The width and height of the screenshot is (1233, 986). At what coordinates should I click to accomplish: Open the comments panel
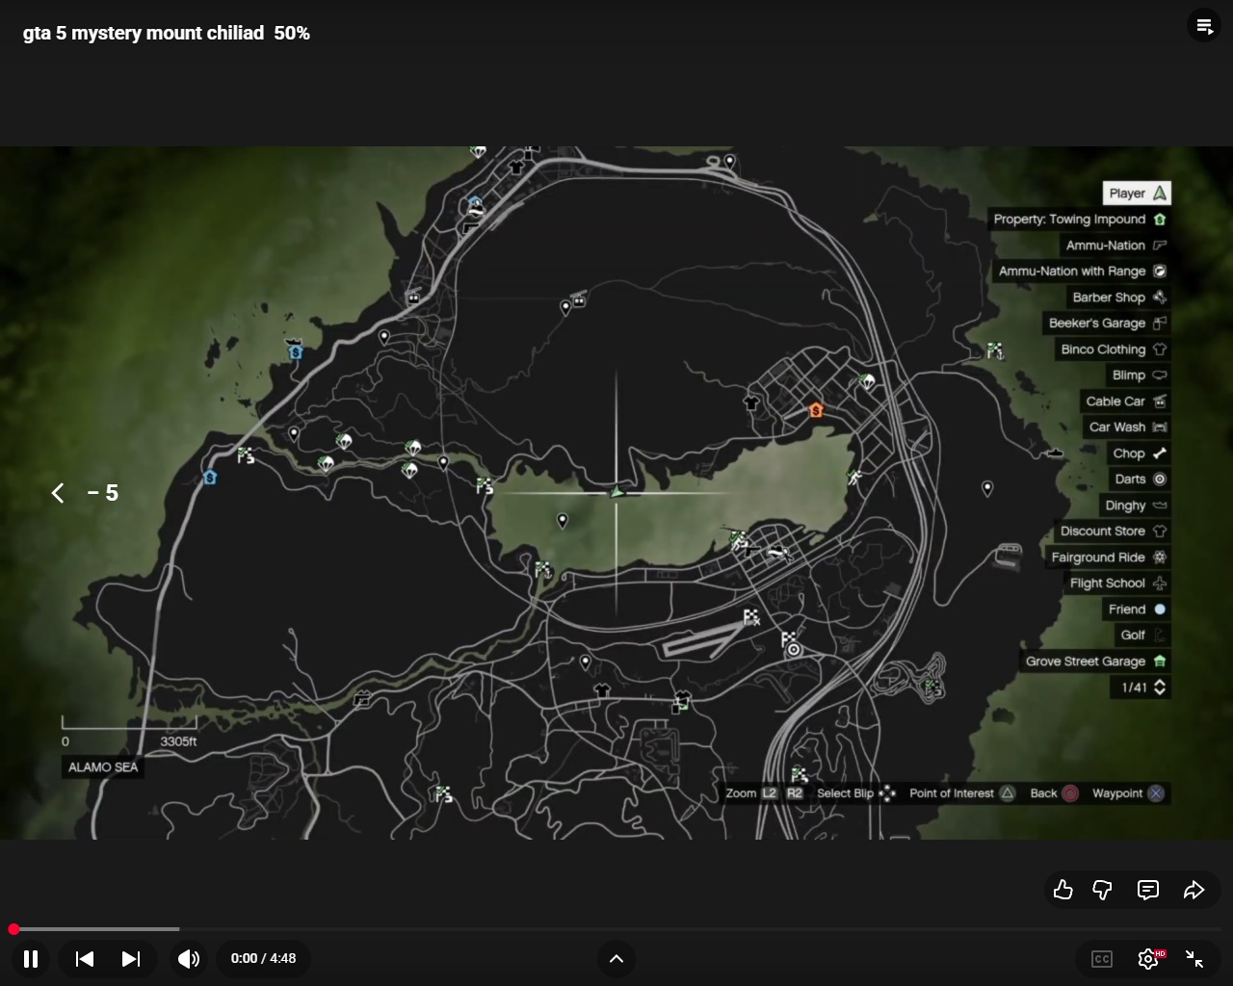coord(1148,890)
